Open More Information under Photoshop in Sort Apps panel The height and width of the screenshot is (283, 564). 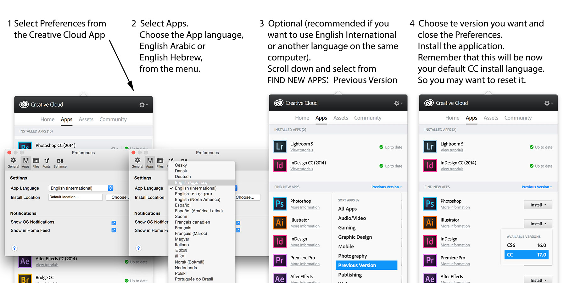pyautogui.click(x=305, y=207)
